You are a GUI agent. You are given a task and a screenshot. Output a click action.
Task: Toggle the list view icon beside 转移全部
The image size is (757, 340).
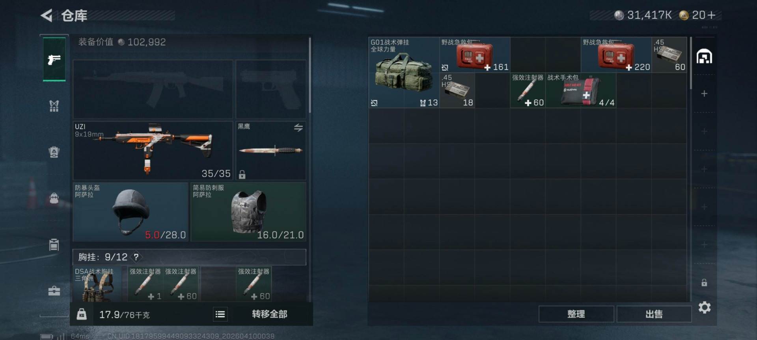220,314
